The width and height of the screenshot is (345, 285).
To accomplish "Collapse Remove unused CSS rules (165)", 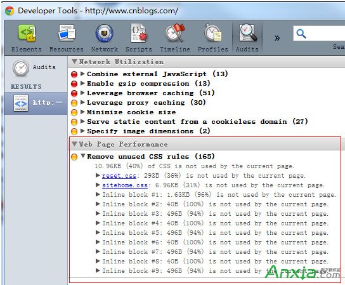I will coord(83,156).
